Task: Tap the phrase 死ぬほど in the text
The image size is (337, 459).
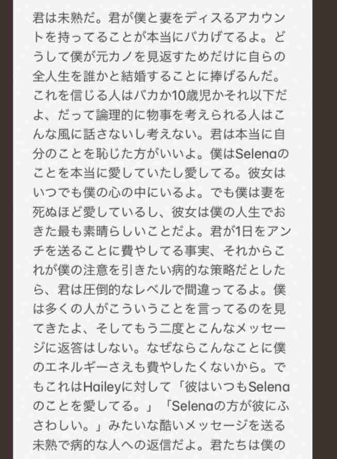Action: [x=58, y=212]
